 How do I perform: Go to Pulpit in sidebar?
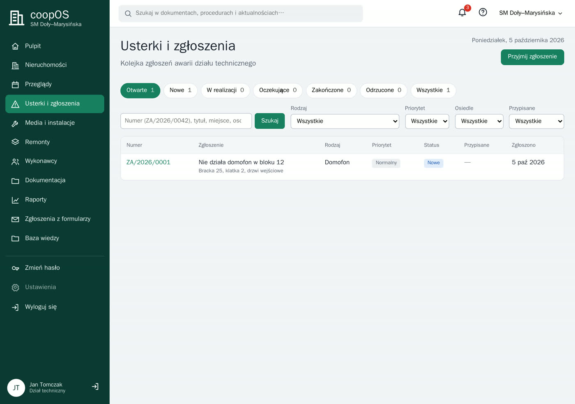(x=55, y=46)
